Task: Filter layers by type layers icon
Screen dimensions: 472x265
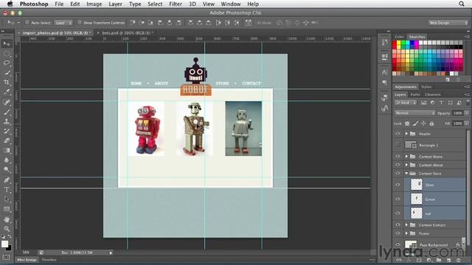Action: (441, 103)
